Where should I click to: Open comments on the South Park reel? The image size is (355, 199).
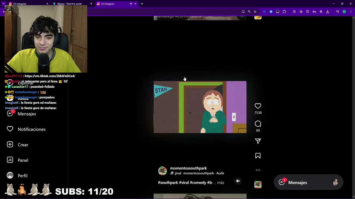pos(258,124)
